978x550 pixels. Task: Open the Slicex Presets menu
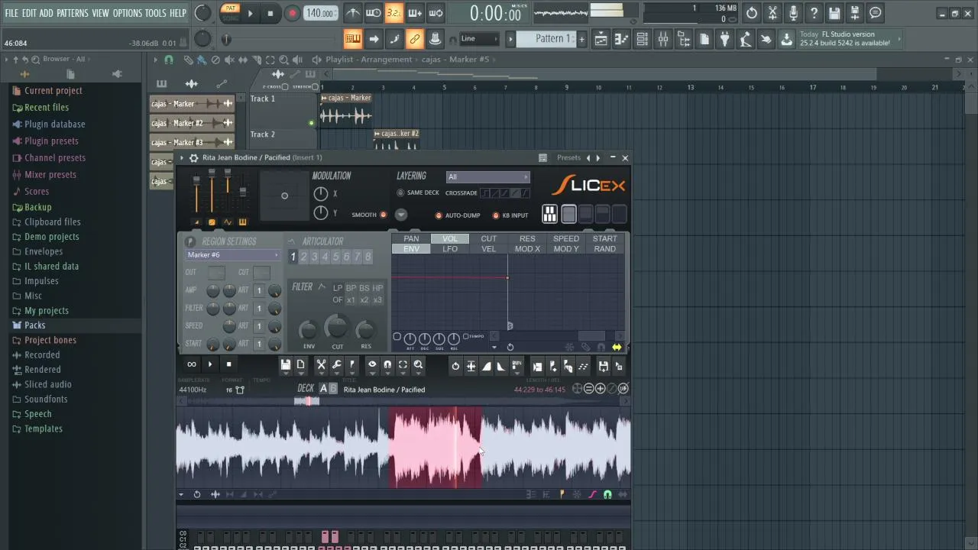[x=568, y=157]
